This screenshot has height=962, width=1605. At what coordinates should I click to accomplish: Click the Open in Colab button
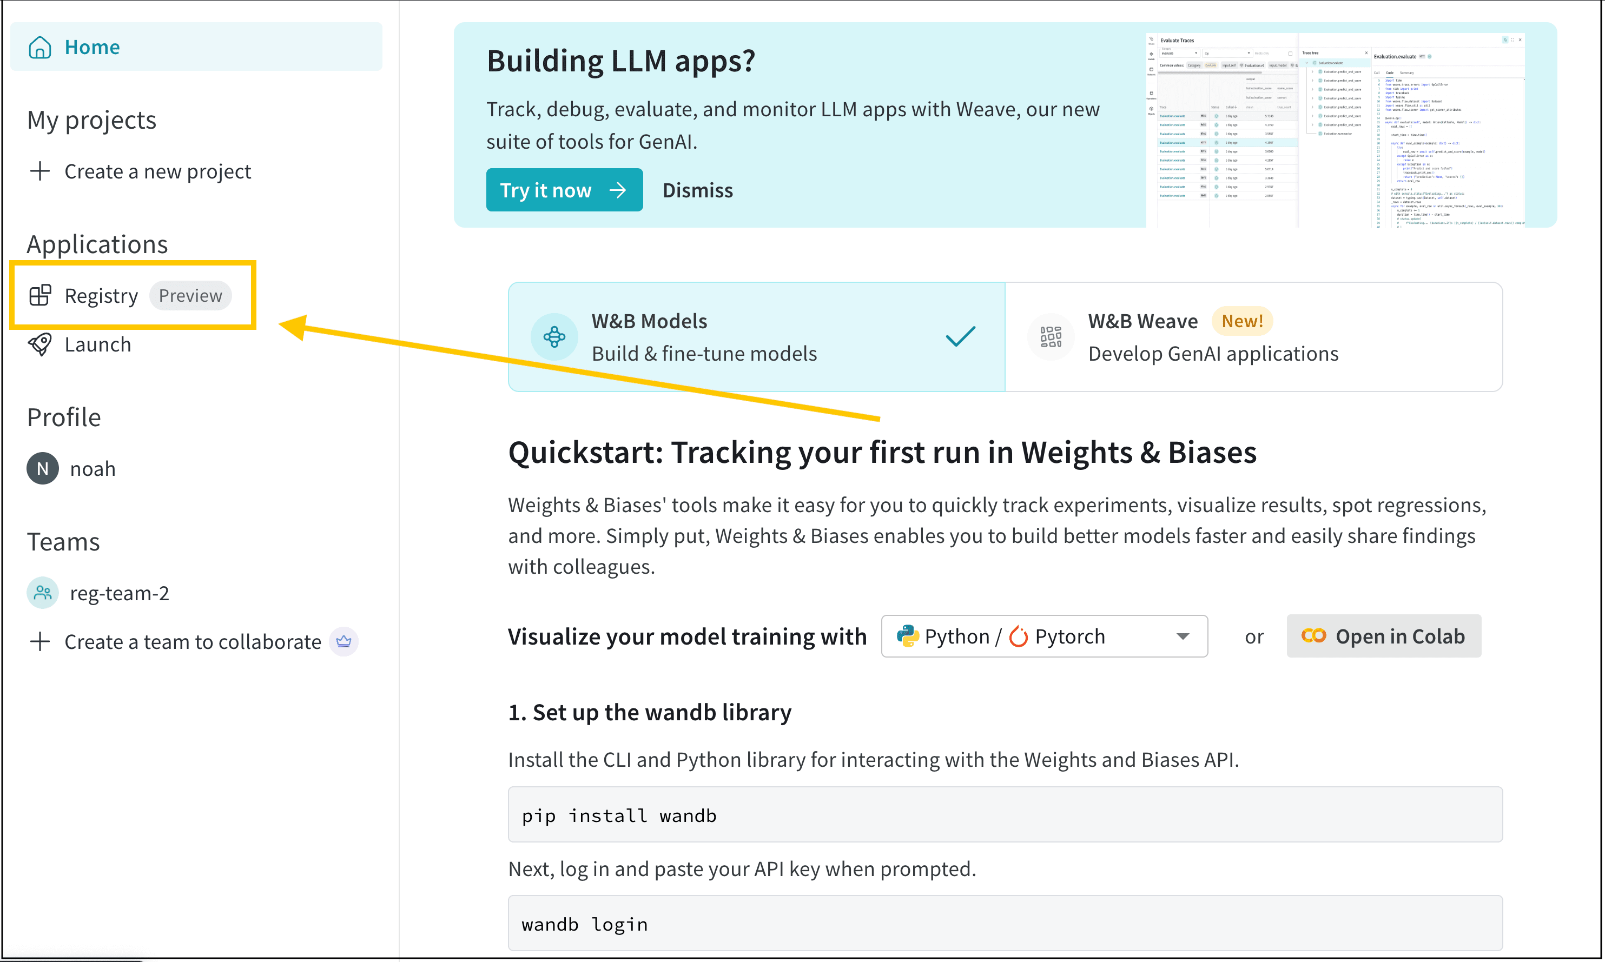click(x=1384, y=636)
